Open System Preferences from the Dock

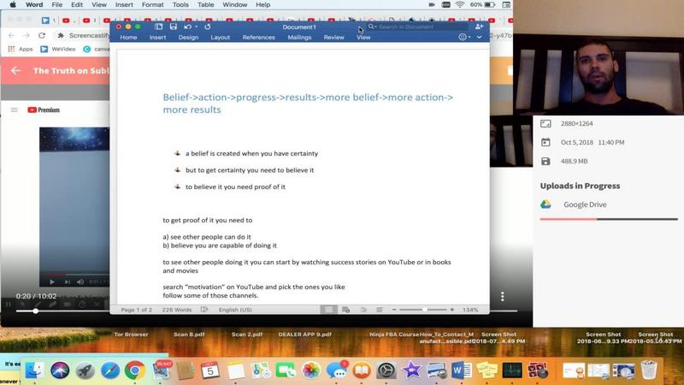[x=386, y=370]
